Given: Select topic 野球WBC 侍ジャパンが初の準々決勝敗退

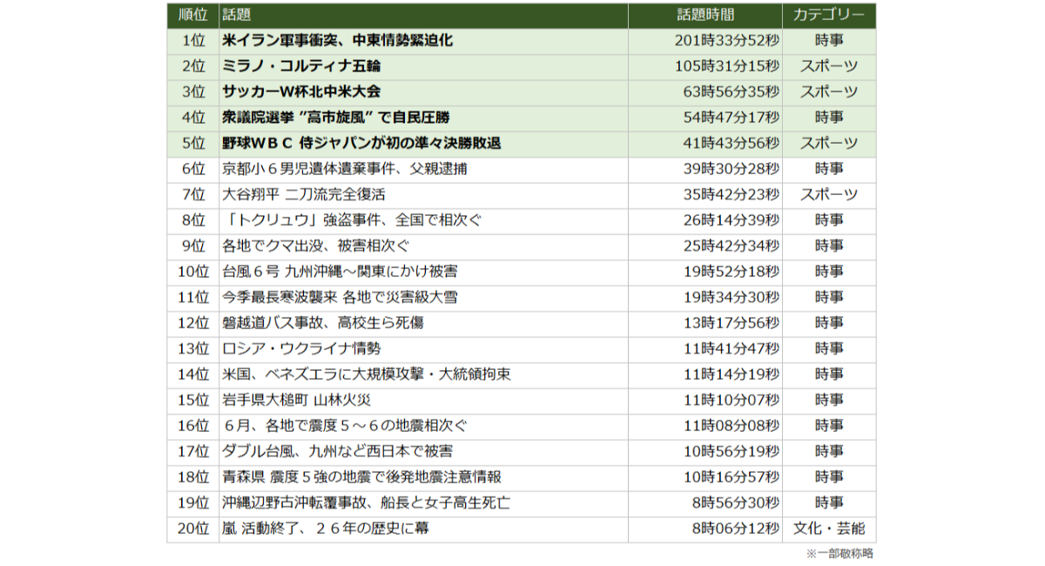Looking at the screenshot, I should (x=361, y=143).
